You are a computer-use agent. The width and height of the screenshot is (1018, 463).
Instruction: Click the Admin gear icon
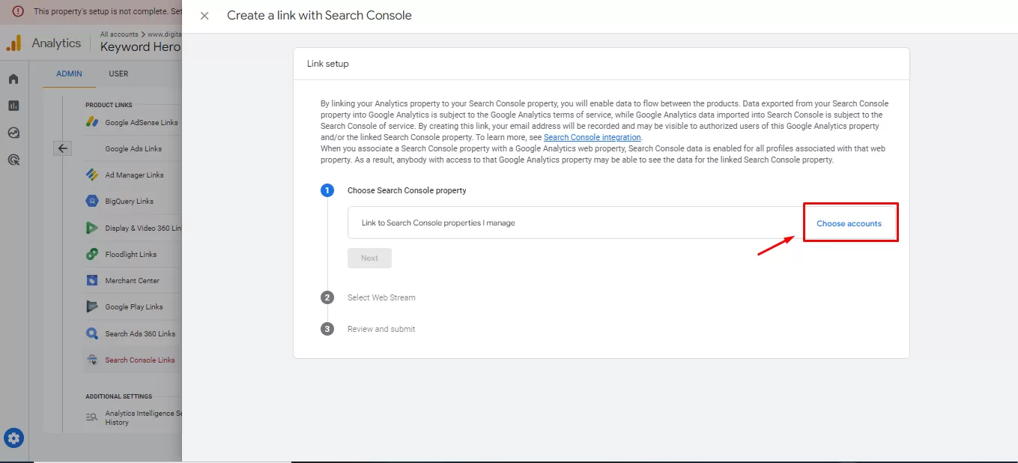(13, 438)
